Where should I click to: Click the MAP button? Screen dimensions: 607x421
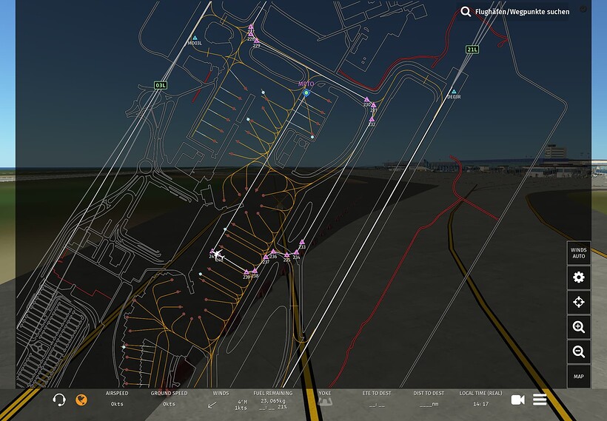pos(579,376)
